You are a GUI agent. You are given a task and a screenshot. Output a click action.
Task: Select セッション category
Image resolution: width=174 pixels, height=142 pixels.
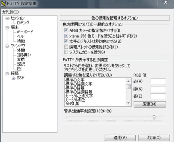click(x=18, y=18)
